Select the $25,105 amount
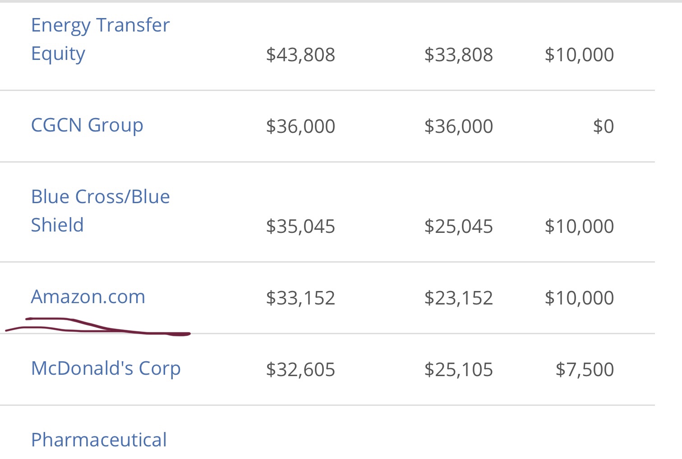The image size is (682, 459). [x=458, y=370]
